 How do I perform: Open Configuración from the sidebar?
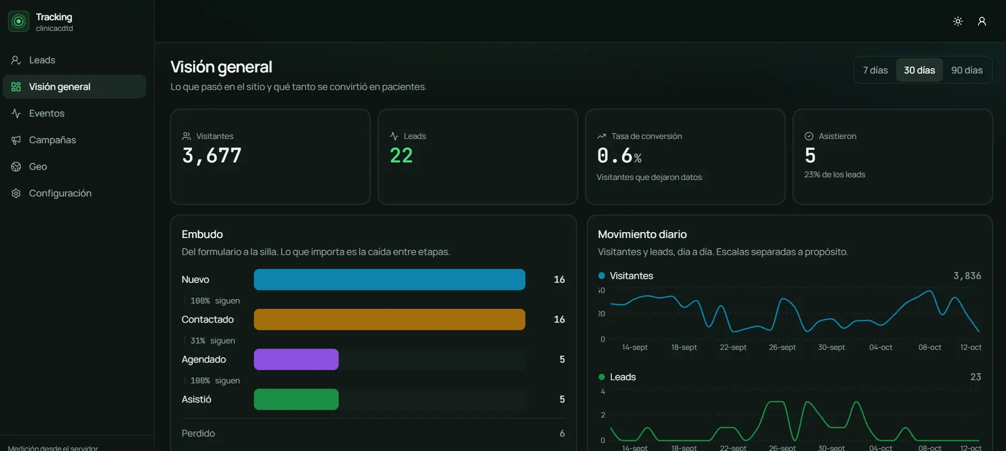[x=74, y=193]
